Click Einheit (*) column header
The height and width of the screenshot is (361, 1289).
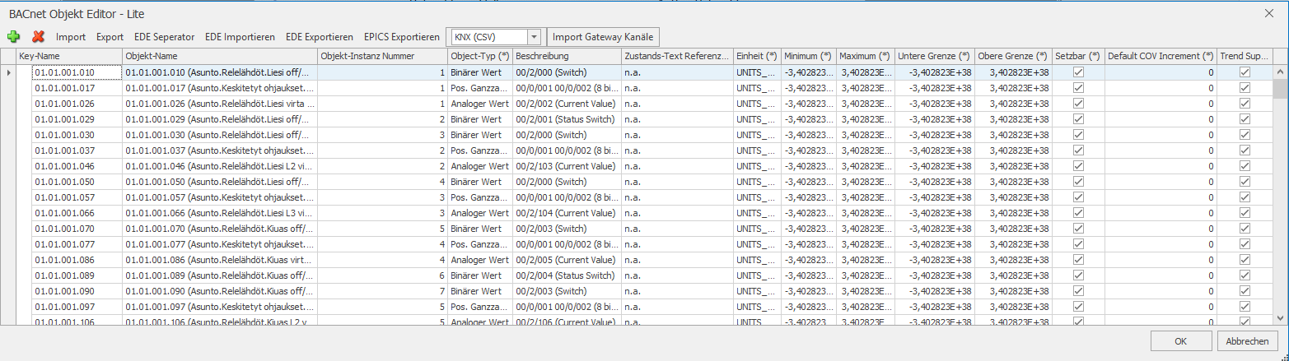pos(757,56)
